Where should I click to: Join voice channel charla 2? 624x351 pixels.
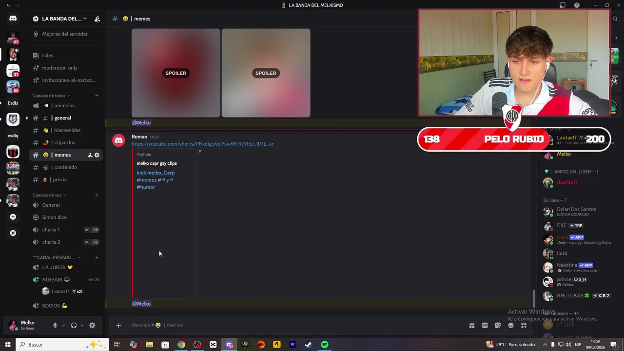(65, 242)
